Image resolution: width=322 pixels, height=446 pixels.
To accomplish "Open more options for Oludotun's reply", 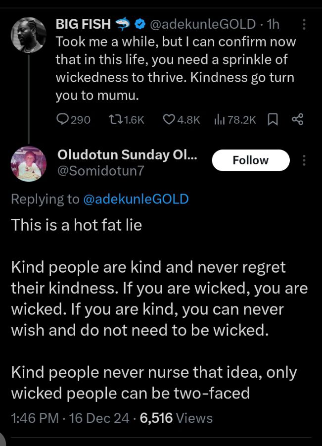I will (304, 160).
